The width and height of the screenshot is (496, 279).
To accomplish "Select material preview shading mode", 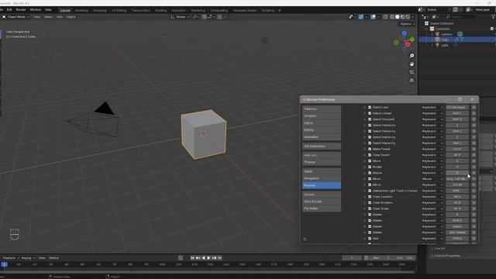I will pos(402,17).
